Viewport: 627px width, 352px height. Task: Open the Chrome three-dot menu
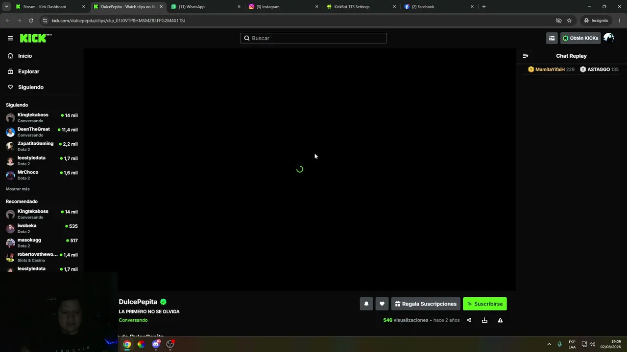click(620, 21)
